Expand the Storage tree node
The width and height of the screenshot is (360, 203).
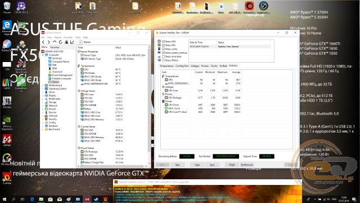[43, 103]
